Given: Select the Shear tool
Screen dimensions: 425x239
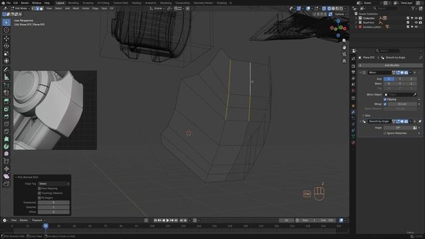Looking at the screenshot, I should [x=7, y=177].
